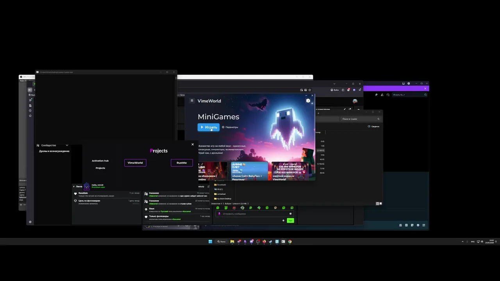Click the Войти login button in browser
This screenshot has height=281, width=500.
[x=335, y=90]
